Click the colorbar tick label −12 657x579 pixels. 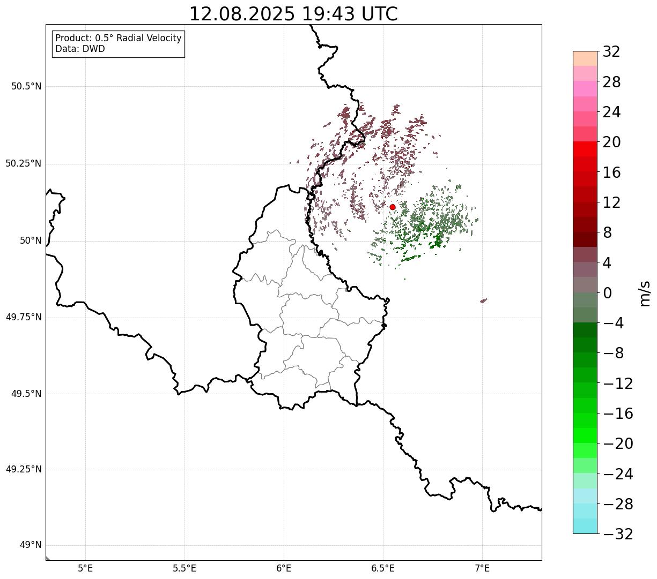[618, 384]
